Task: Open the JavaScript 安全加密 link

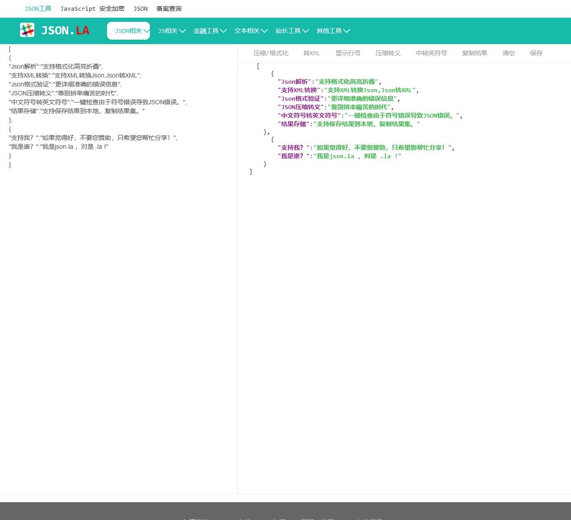Action: coord(92,8)
